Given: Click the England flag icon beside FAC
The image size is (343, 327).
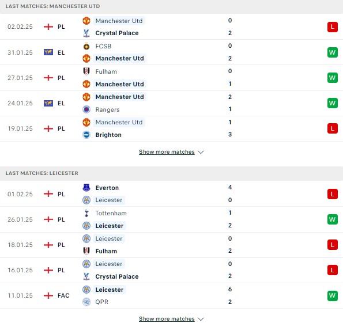Looking at the screenshot, I should click(x=48, y=295).
